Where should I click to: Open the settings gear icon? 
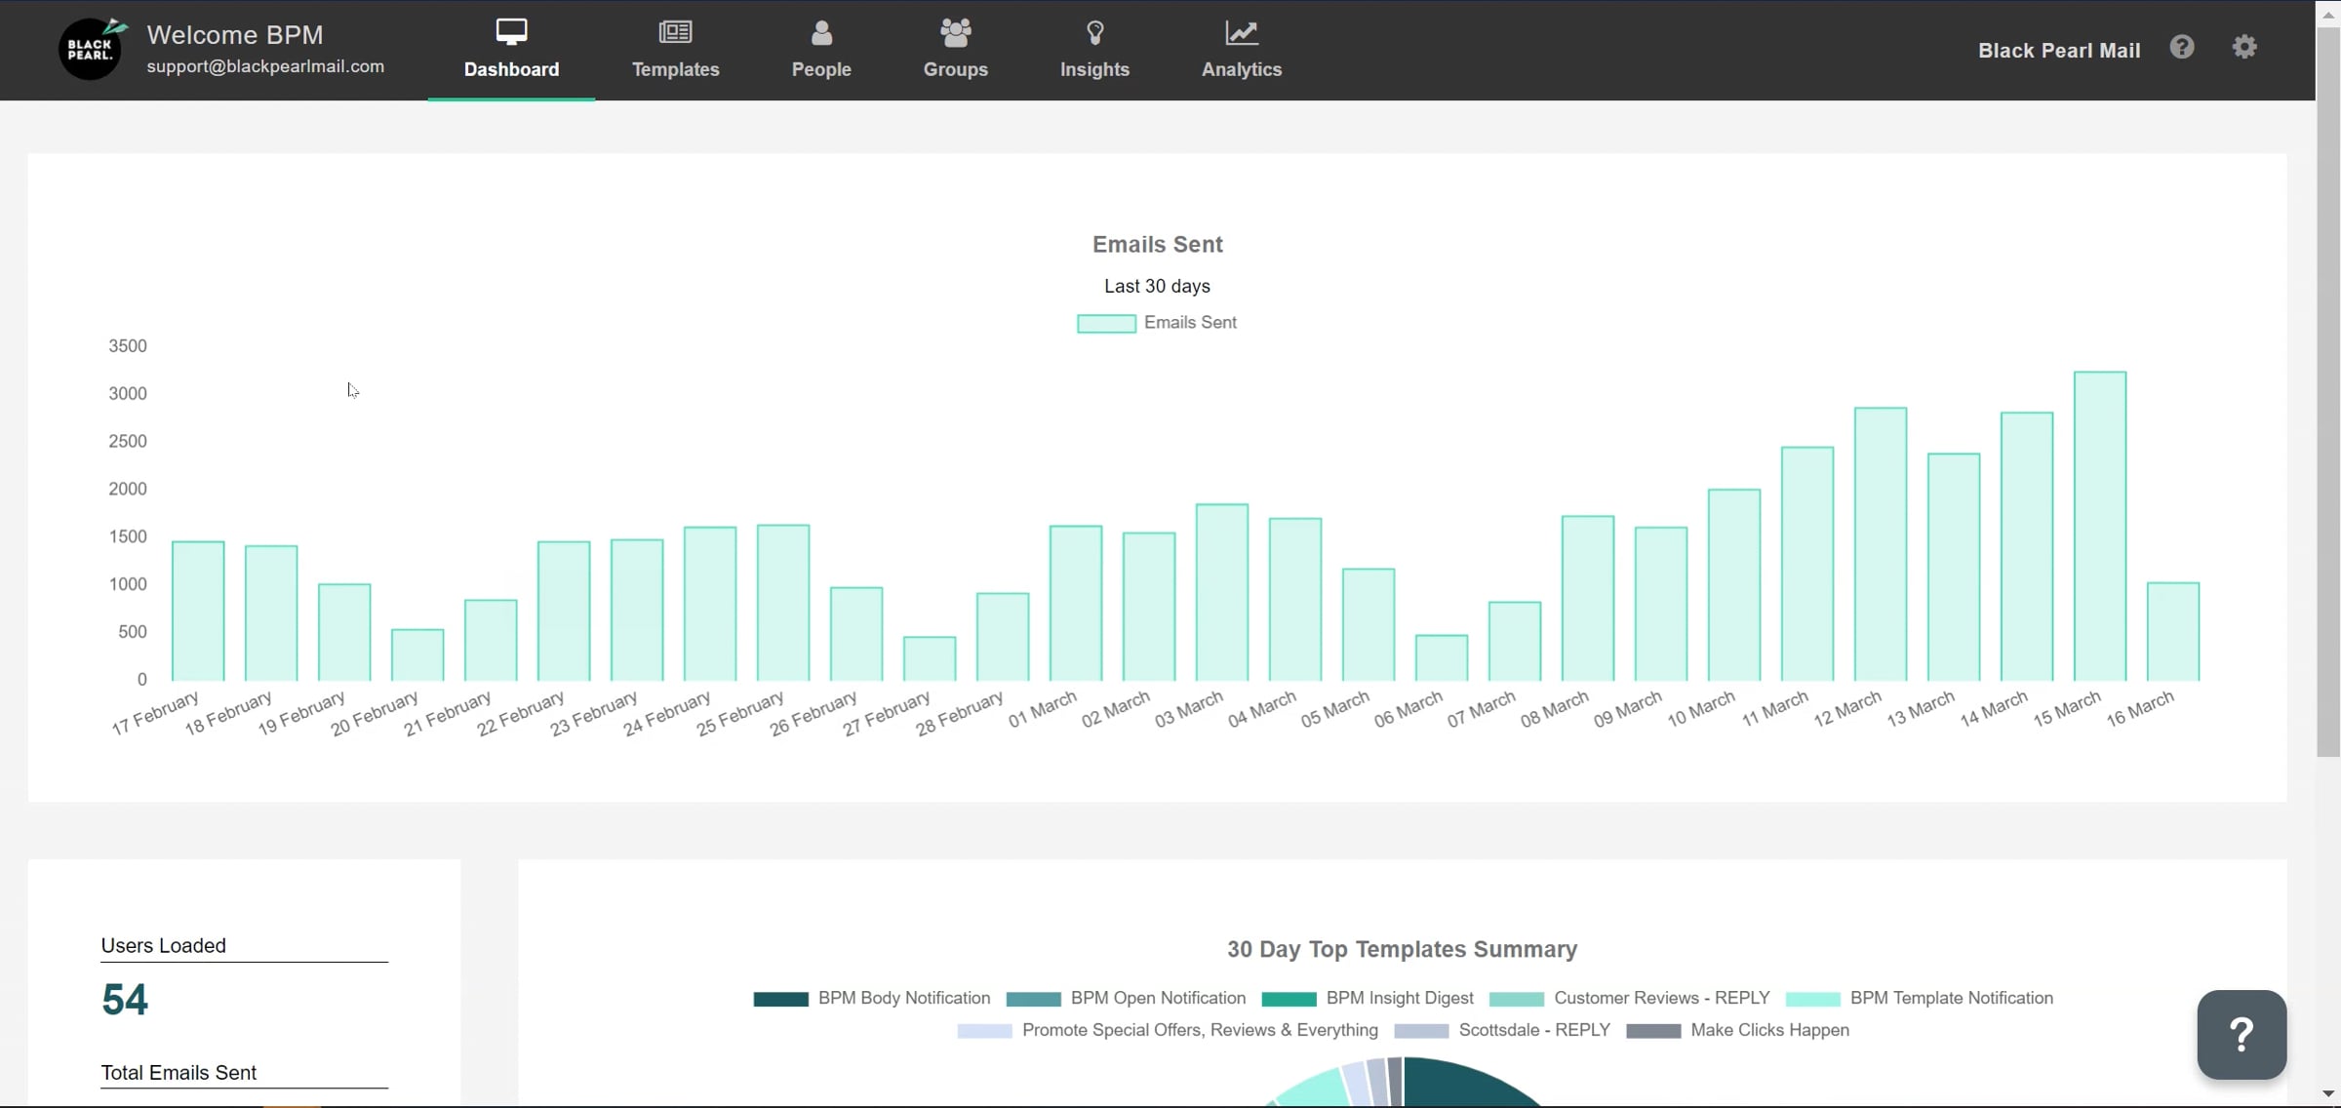coord(2244,47)
